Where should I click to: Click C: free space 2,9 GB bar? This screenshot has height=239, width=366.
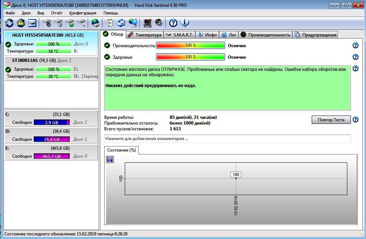(x=52, y=122)
